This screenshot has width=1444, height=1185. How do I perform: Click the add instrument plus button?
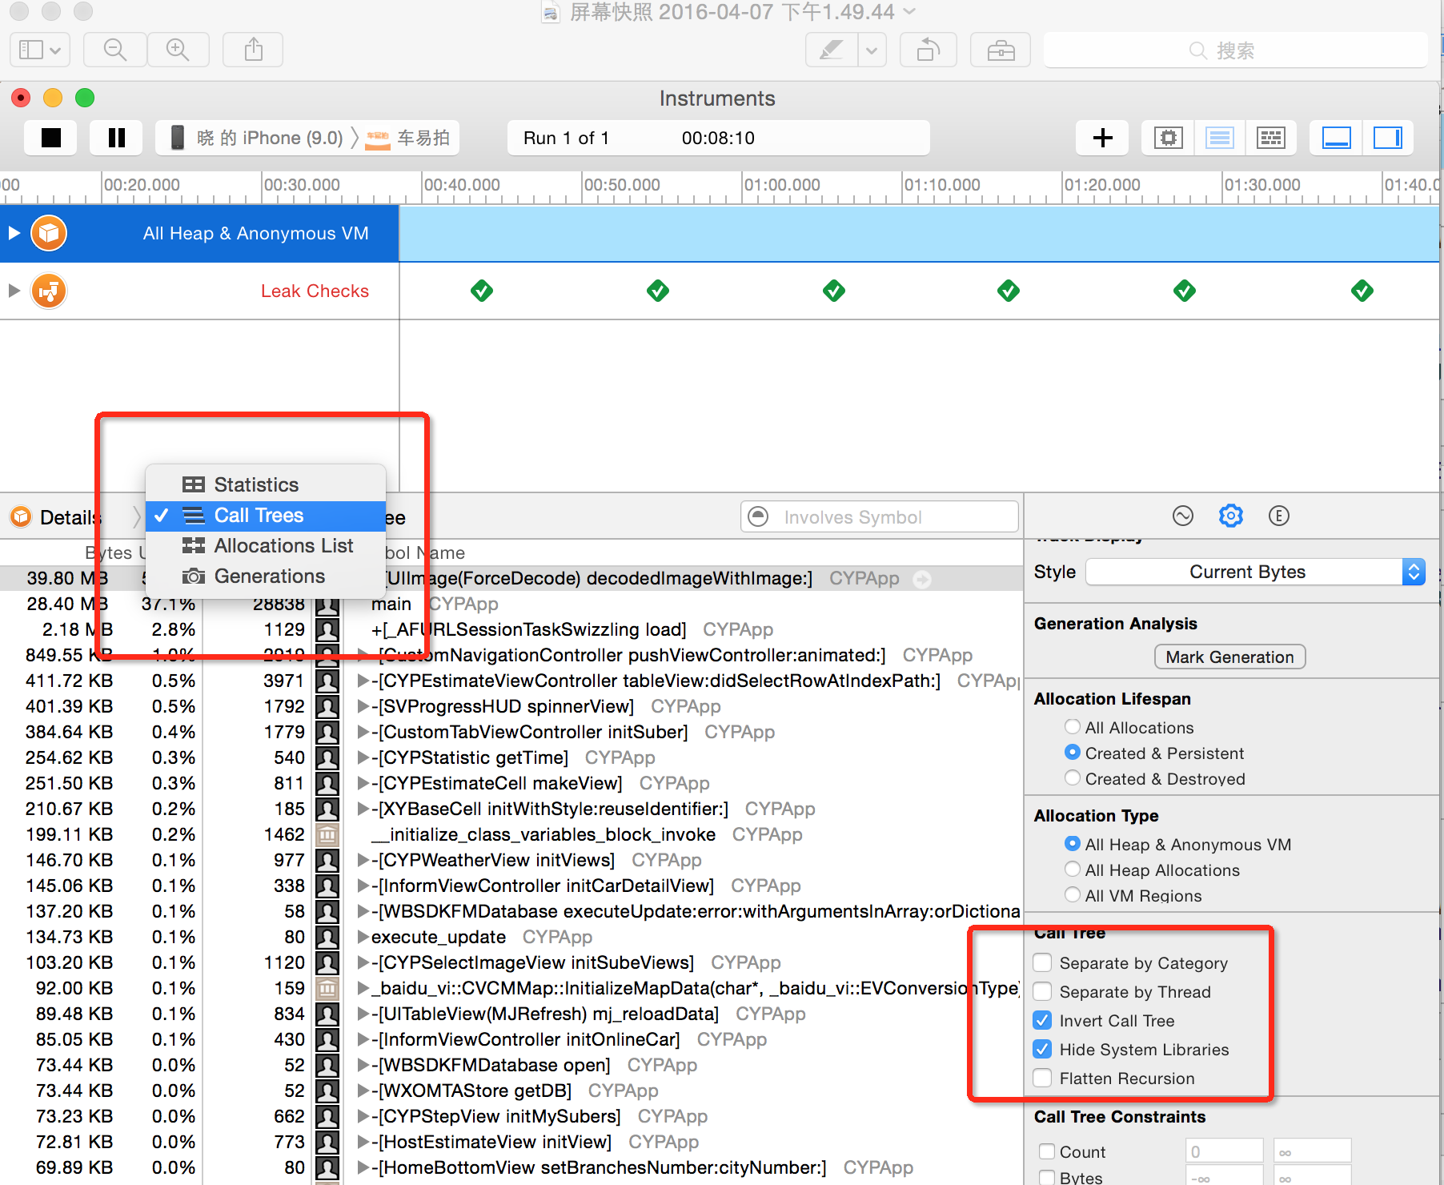1102,138
